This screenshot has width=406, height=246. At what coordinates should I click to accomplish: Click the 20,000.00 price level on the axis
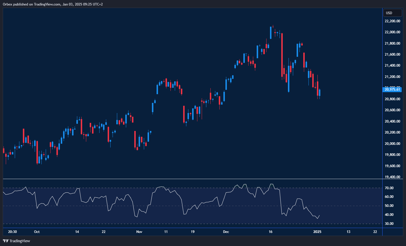tap(392, 144)
